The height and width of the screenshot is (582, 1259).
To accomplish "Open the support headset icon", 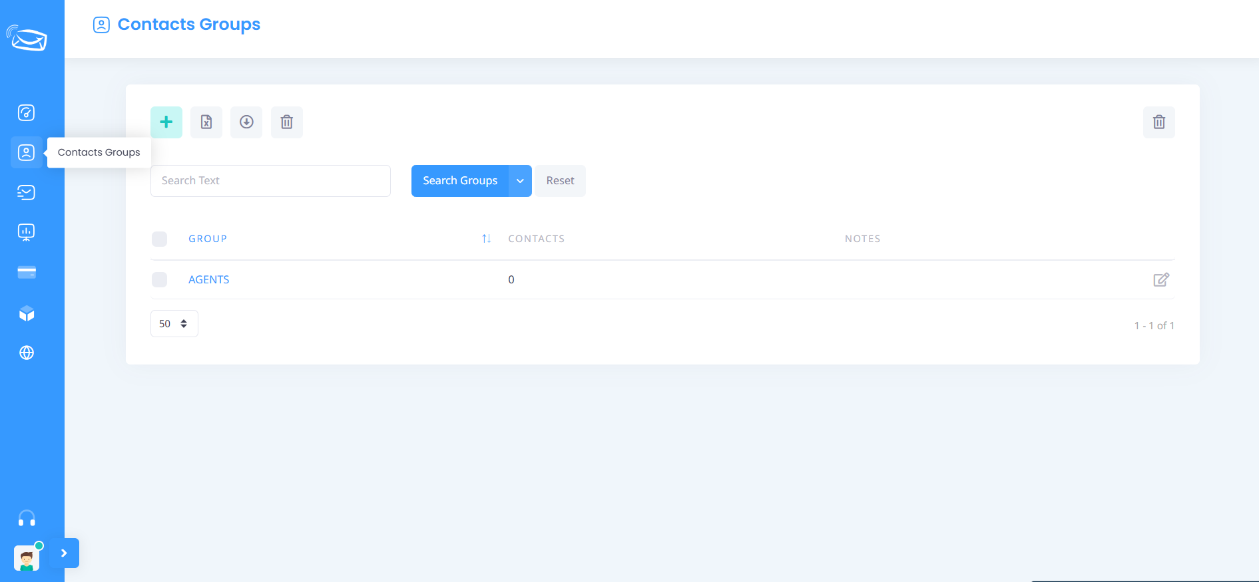I will tap(27, 518).
